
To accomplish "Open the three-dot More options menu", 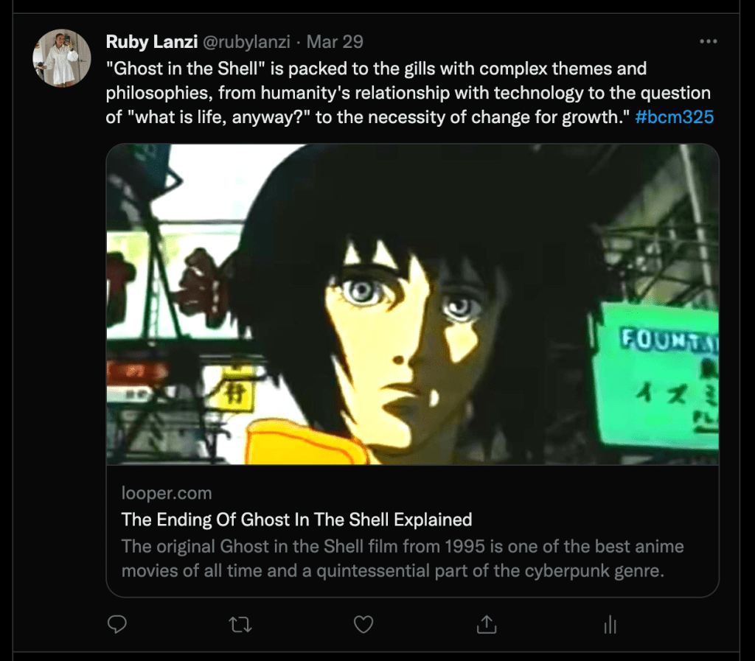I will [x=708, y=41].
